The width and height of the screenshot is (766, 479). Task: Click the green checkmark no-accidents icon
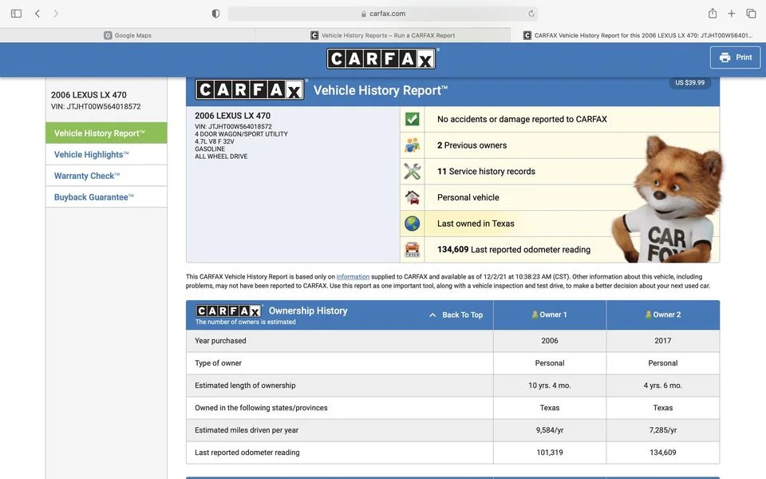(413, 119)
